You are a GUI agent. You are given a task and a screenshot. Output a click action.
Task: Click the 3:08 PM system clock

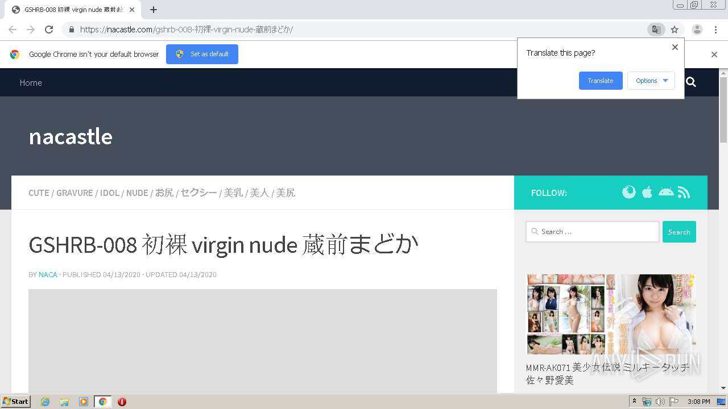698,402
